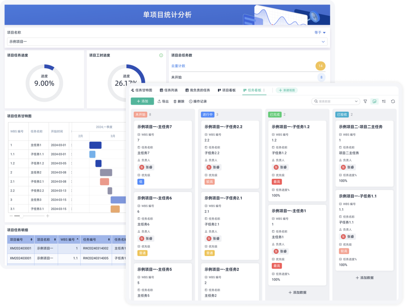Click the 进行中 column tag

tap(208, 114)
